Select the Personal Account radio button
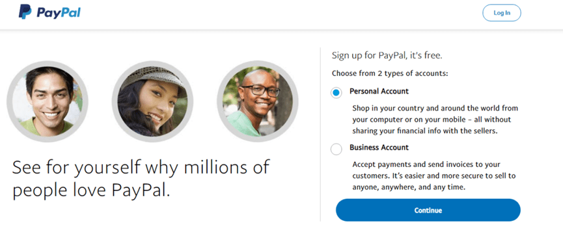The image size is (563, 234). pyautogui.click(x=336, y=93)
